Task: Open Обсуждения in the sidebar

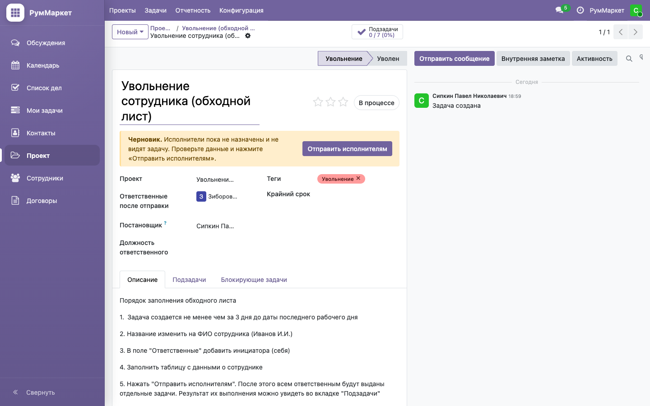Action: 52,43
